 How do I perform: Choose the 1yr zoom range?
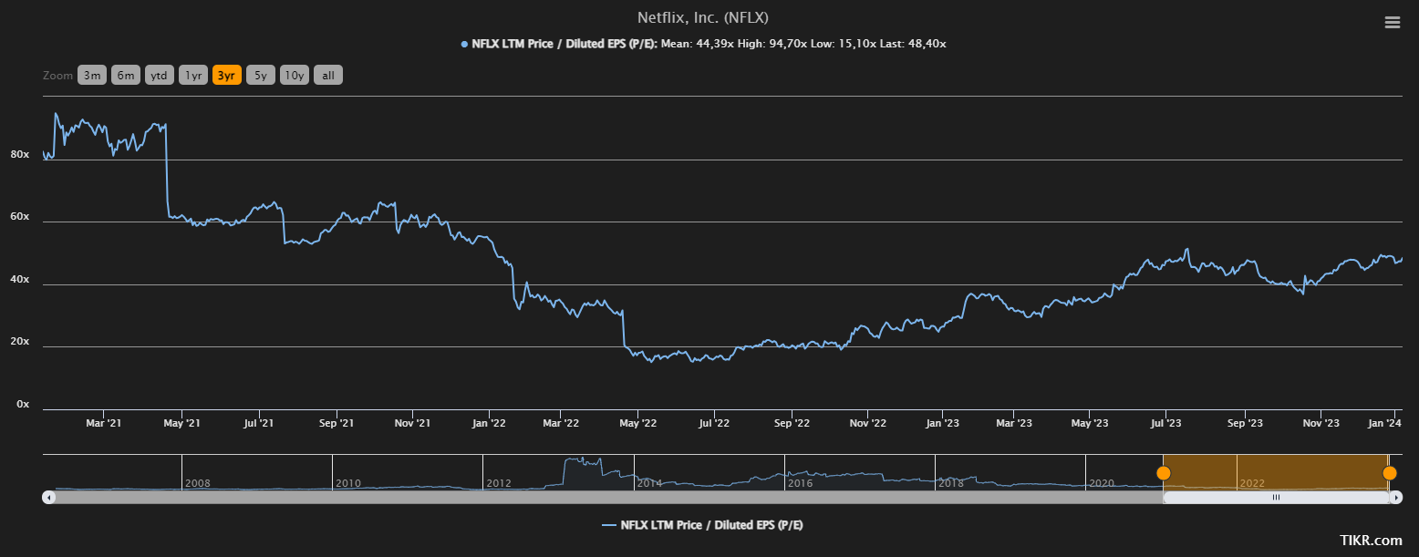coord(193,76)
